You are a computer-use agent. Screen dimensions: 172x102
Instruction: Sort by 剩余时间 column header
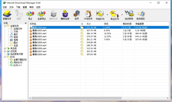(128, 24)
